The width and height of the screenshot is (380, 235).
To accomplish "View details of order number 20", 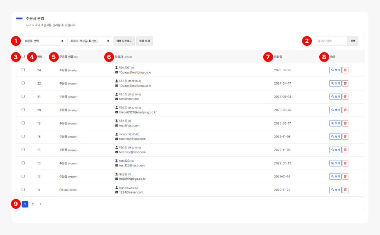I will [x=335, y=110].
